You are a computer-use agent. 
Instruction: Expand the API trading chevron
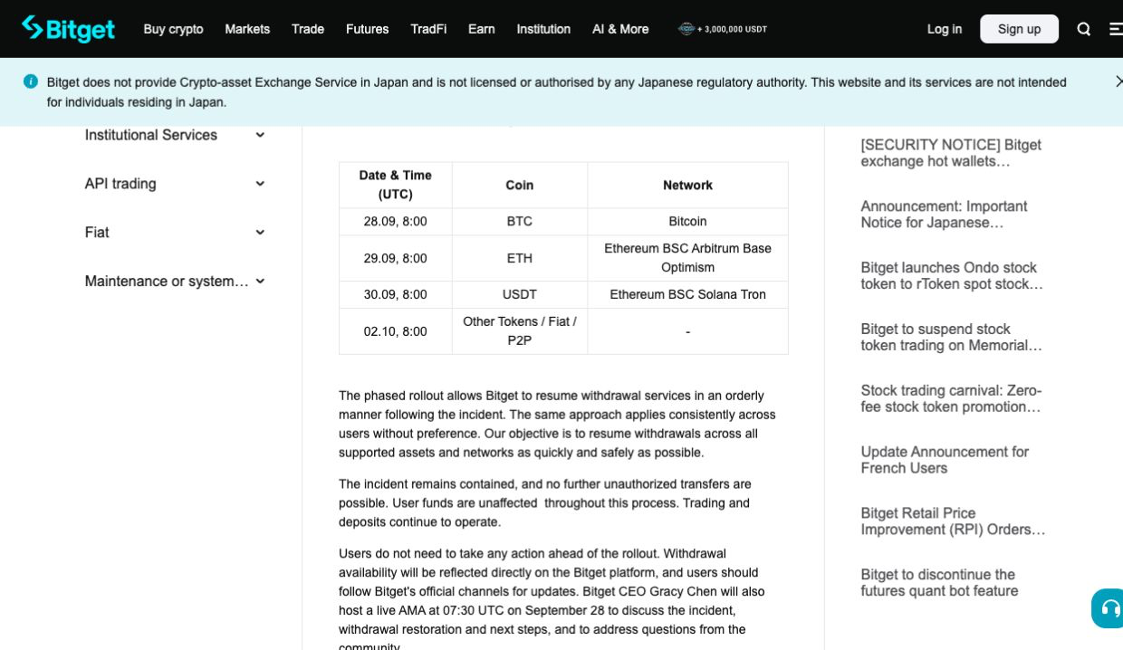[260, 184]
